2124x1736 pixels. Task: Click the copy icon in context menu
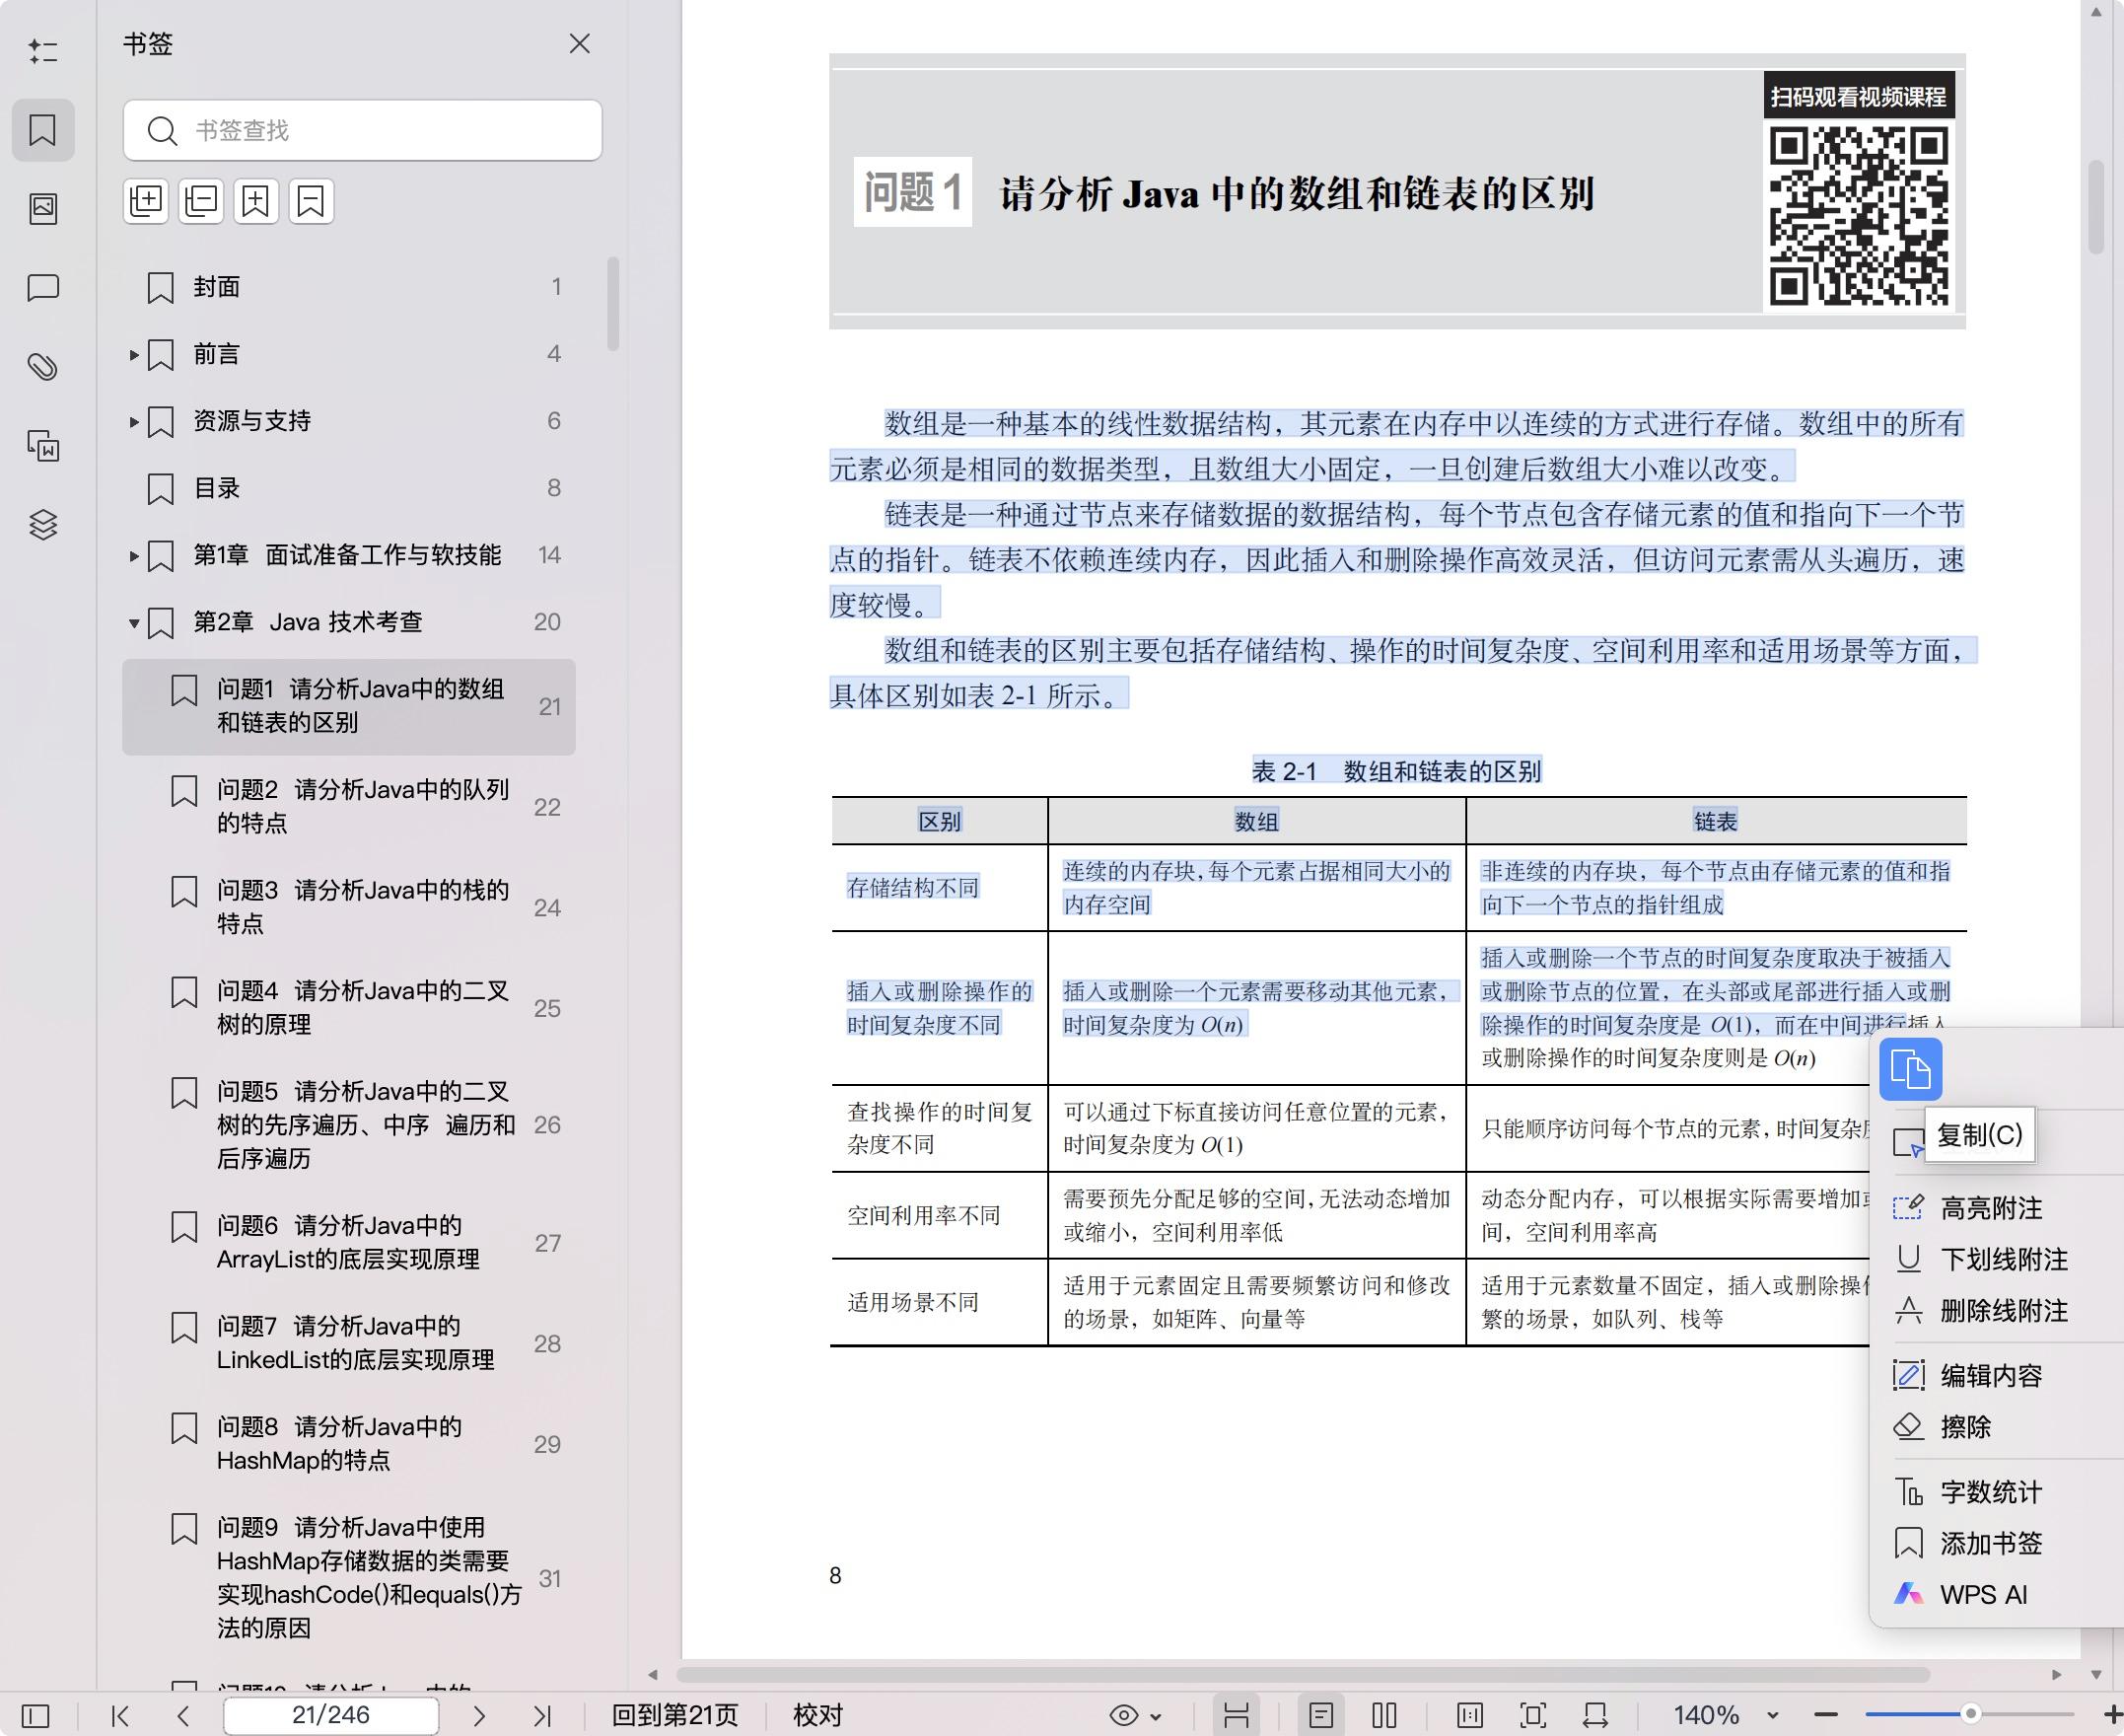[x=1910, y=1069]
